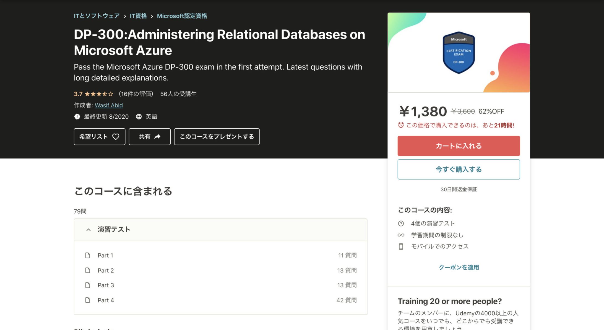
Task: Open the IT資格 breadcrumb link
Action: [138, 16]
